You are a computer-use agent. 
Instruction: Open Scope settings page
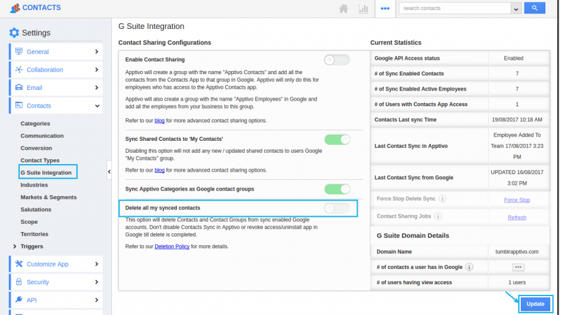click(29, 221)
